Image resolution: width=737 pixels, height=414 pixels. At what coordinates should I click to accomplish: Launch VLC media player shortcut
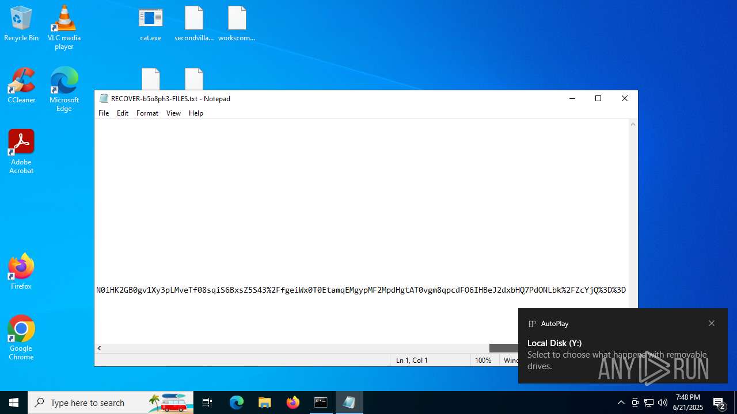[x=64, y=27]
